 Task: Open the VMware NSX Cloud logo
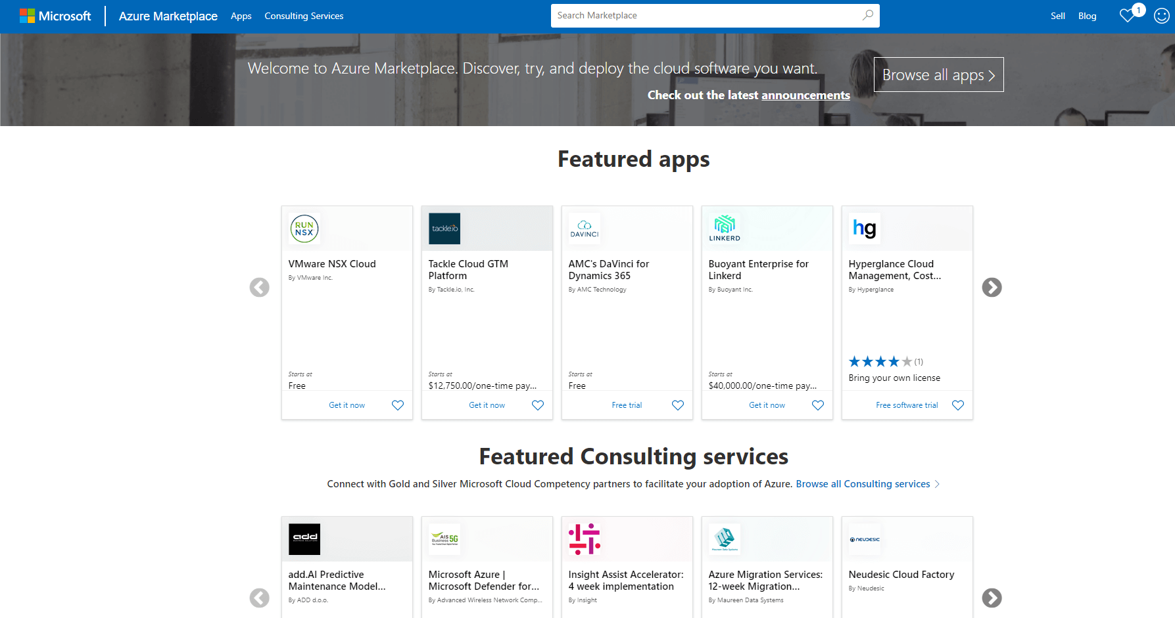coord(304,229)
